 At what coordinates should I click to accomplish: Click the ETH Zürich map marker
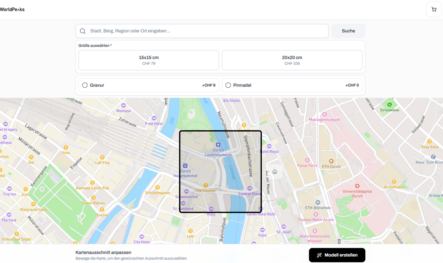pos(331,161)
